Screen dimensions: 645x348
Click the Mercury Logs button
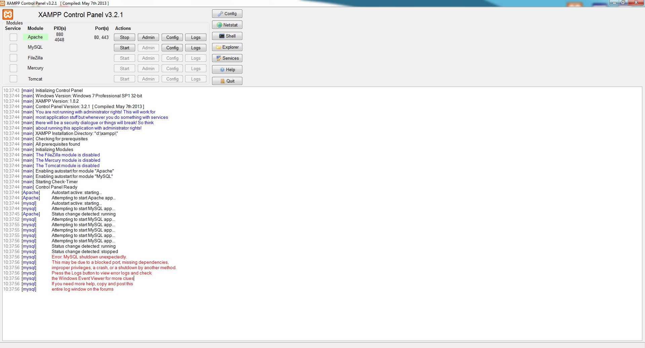pyautogui.click(x=196, y=68)
